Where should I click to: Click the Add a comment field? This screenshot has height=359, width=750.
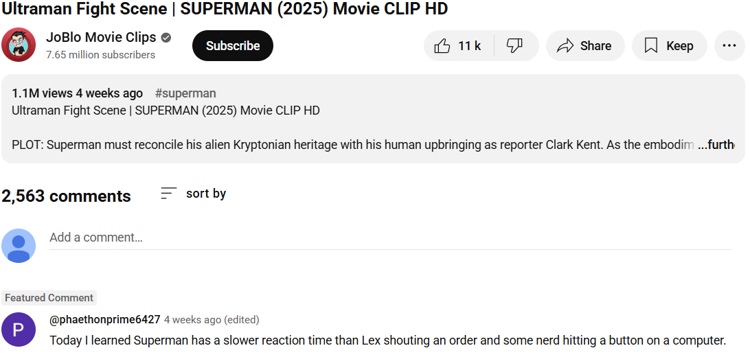(390, 238)
